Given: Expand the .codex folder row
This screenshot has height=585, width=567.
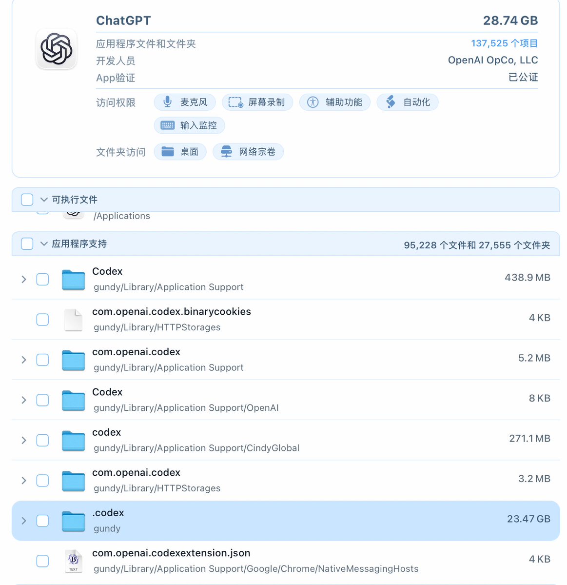Looking at the screenshot, I should 24,521.
